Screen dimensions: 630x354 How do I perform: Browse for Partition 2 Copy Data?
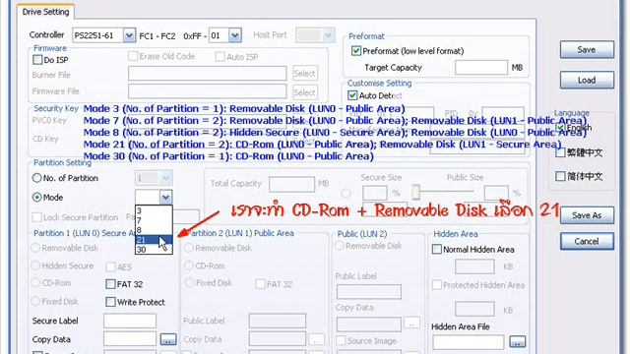tap(316, 339)
